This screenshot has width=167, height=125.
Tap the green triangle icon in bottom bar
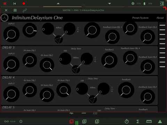pos(160,122)
